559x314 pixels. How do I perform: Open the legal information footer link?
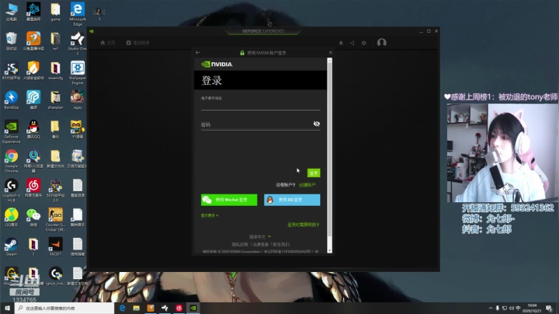pyautogui.click(x=260, y=244)
